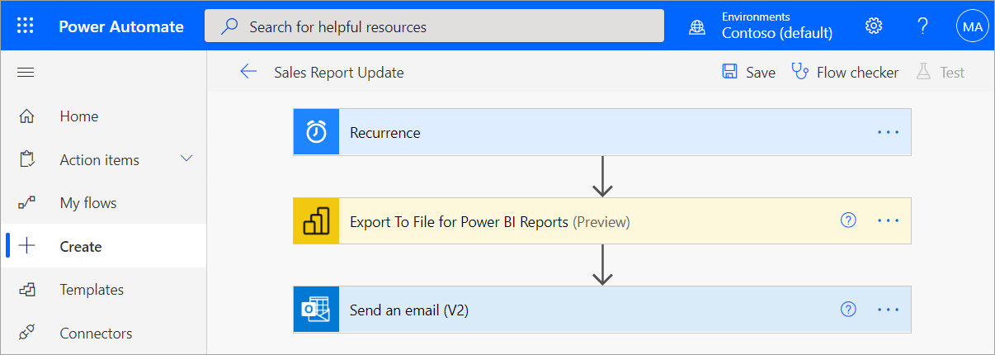Show help for Send an email step
This screenshot has width=995, height=355.
[x=848, y=310]
